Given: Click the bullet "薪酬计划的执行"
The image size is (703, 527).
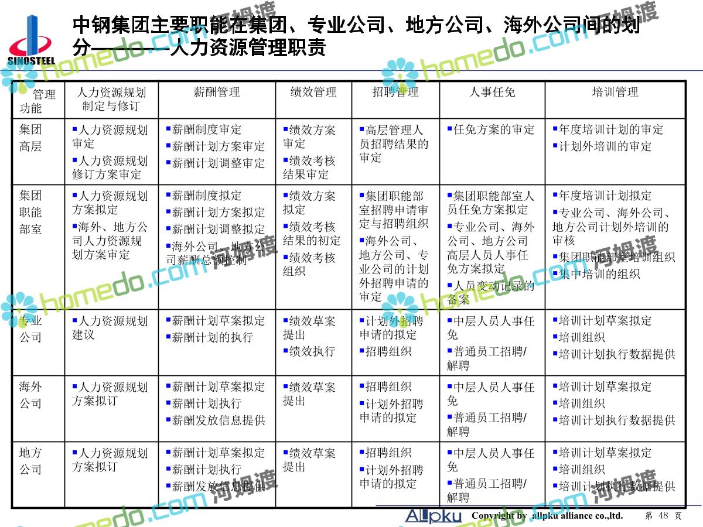Looking at the screenshot, I should pos(210,338).
